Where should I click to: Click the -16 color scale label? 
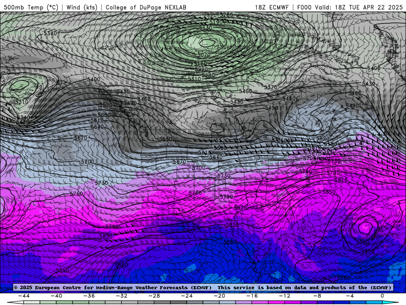[252, 296]
